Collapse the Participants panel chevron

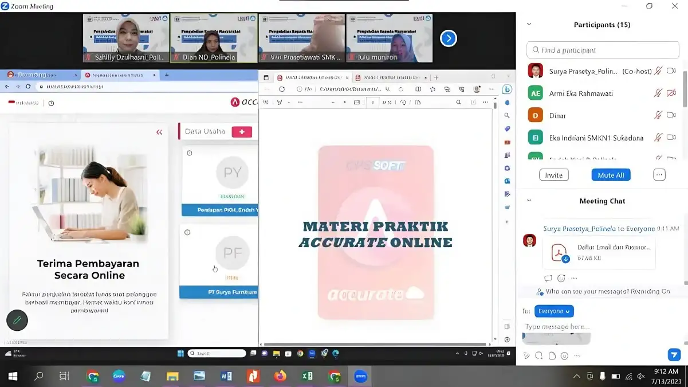point(529,25)
